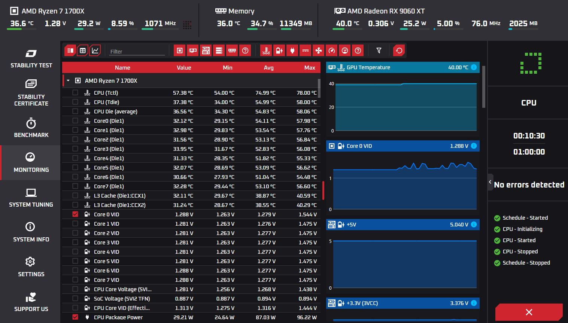Select the Core 0 VID graph header
Screen dimensions: 568x323
pos(403,146)
